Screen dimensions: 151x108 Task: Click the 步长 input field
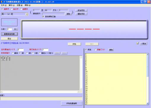pyautogui.click(x=64, y=10)
